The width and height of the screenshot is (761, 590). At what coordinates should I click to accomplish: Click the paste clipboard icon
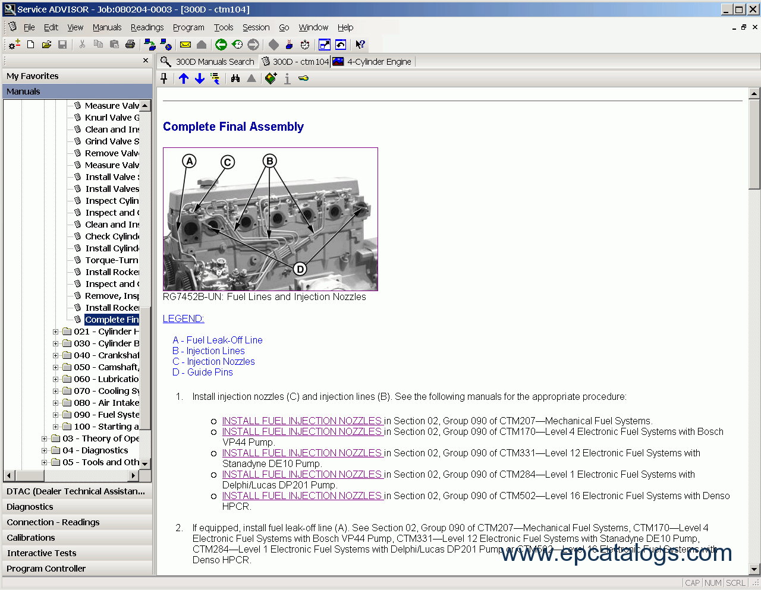click(x=114, y=45)
